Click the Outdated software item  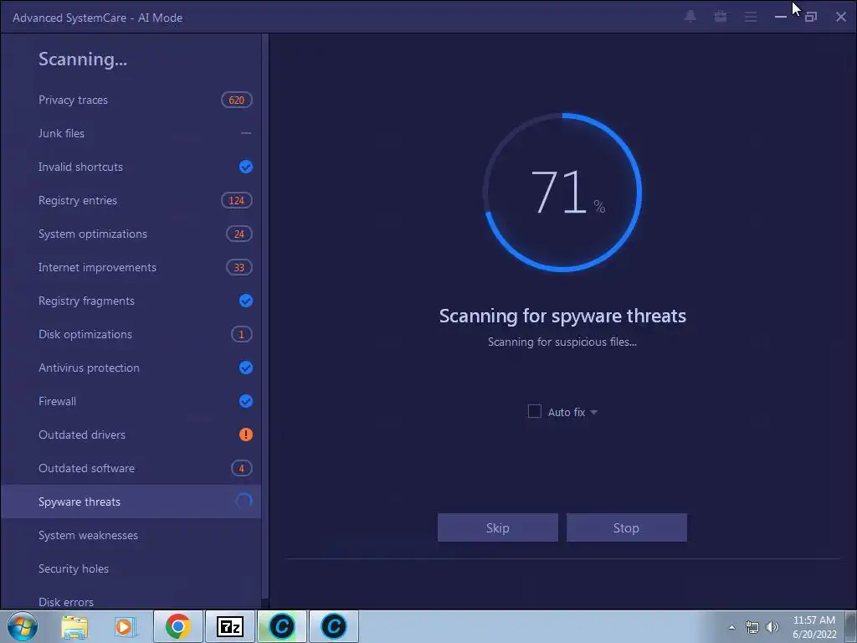[x=131, y=469]
